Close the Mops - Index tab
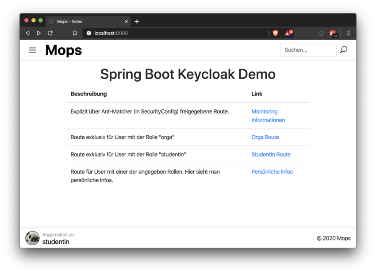Viewport: 376px width, 274px height. [x=126, y=22]
